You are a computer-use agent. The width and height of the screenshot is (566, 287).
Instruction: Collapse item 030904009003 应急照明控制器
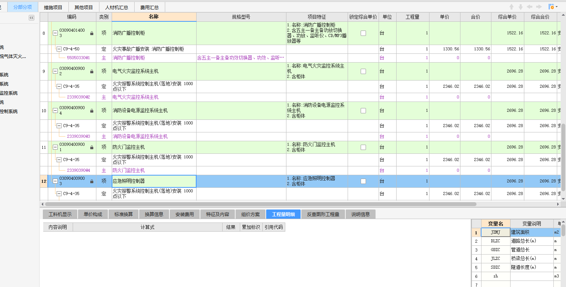point(55,181)
